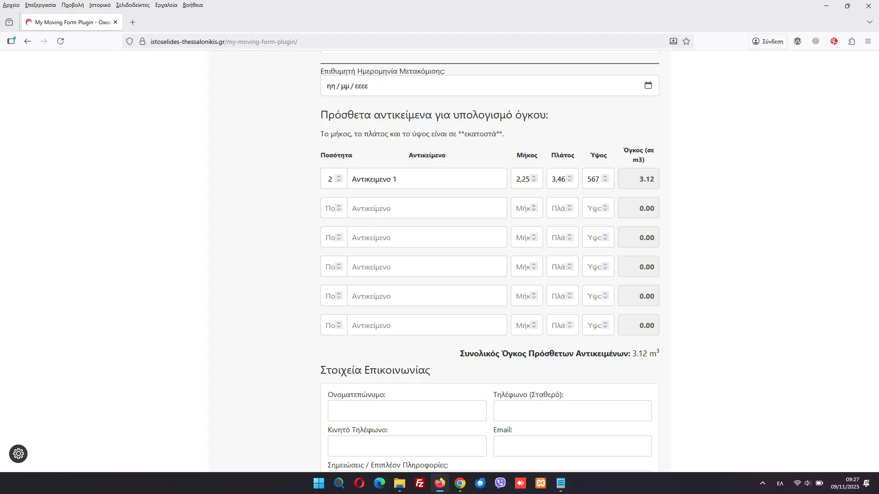
Task: Click the second row Αντικείμενο field
Action: 427,208
